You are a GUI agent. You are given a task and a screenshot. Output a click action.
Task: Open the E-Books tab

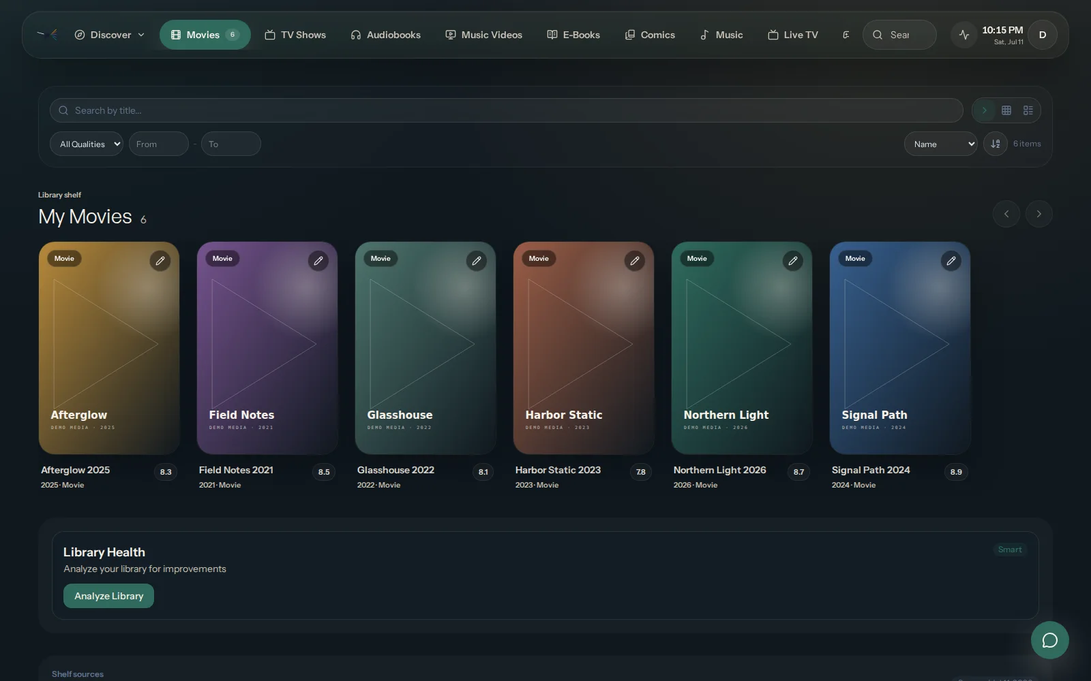573,35
